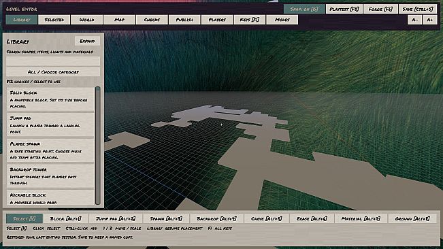Click the '112 choices / select to use' text
This screenshot has width=443, height=249.
coord(33,82)
